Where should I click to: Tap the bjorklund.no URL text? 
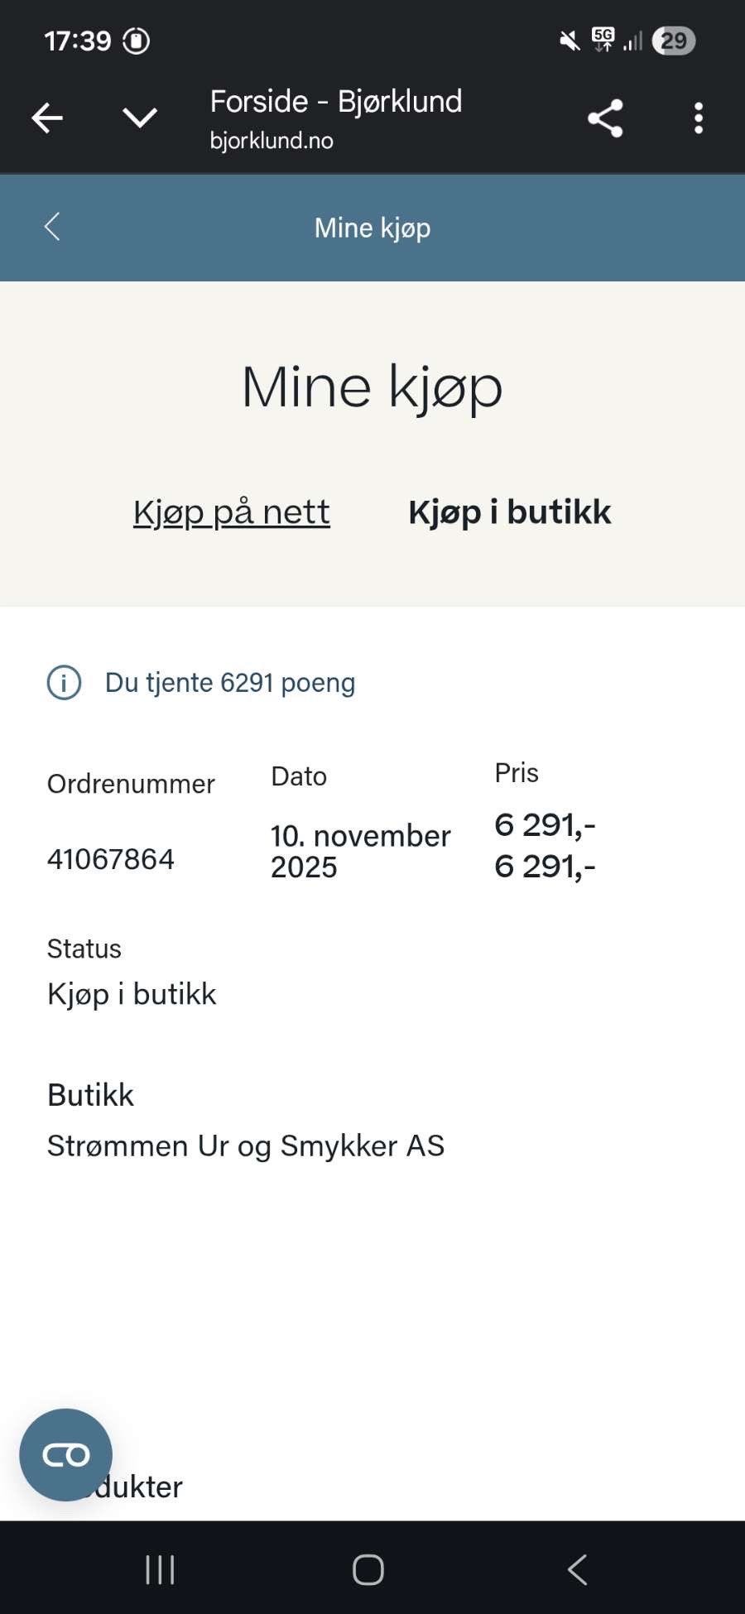tap(272, 141)
